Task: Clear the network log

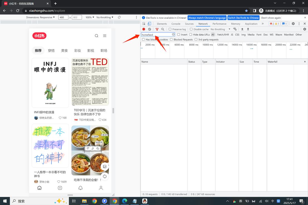Action: 150,29
